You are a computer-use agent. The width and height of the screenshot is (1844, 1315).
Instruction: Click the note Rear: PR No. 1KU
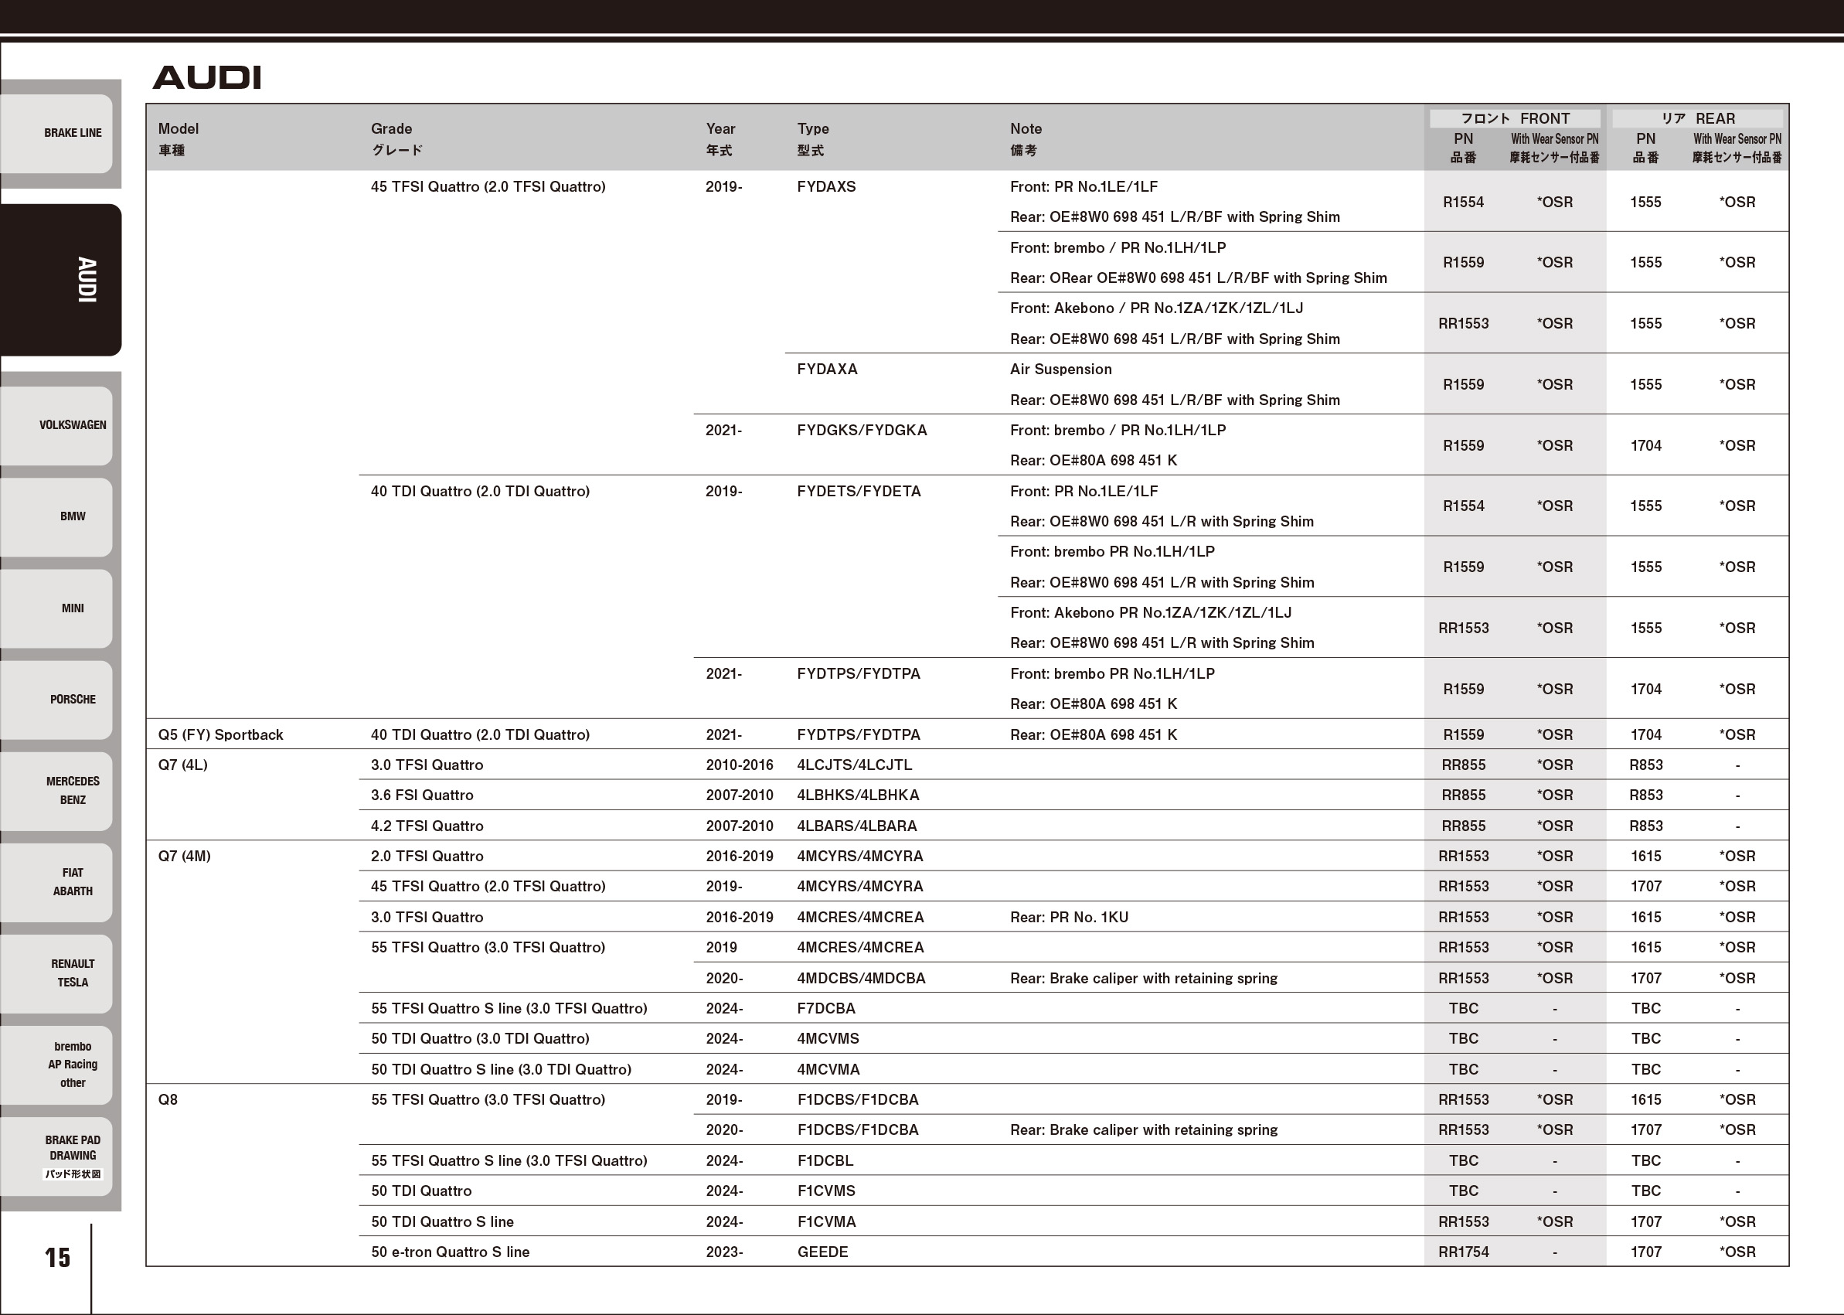(1069, 918)
